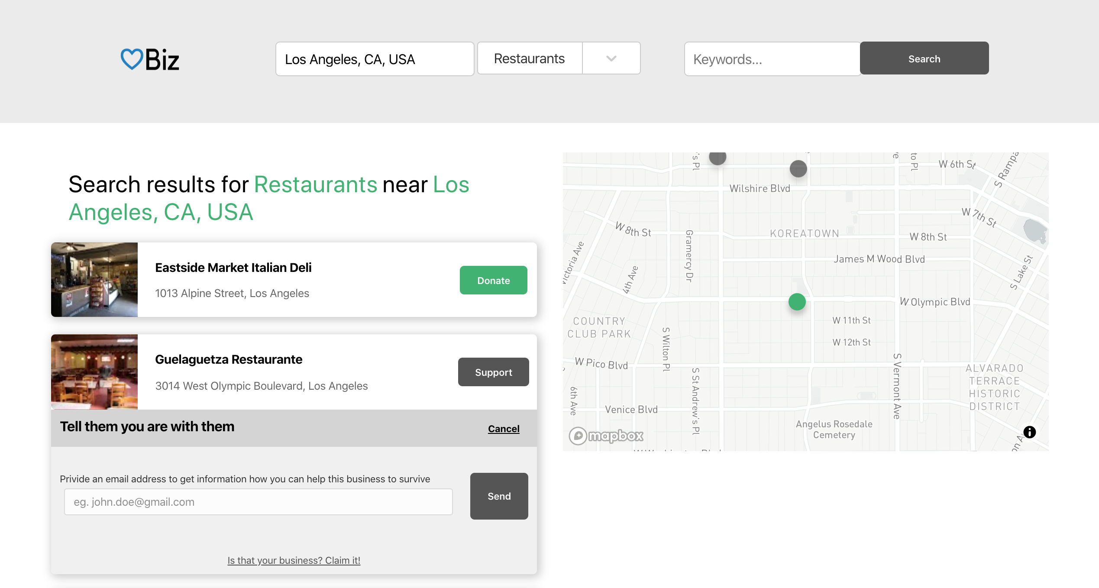1099x588 pixels.
Task: Open the Claim it business link
Action: [x=294, y=560]
